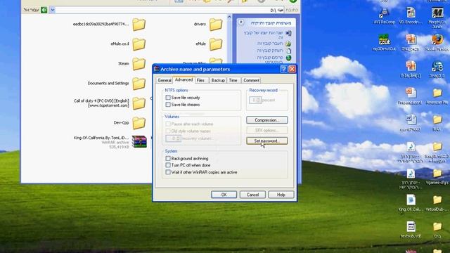Open the eedbc1dc09a00292 folder
450x253 pixels.
pyautogui.click(x=139, y=25)
